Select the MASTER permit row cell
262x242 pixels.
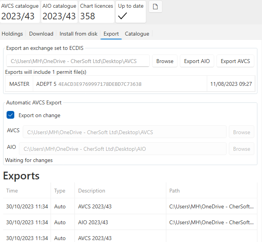click(x=19, y=84)
